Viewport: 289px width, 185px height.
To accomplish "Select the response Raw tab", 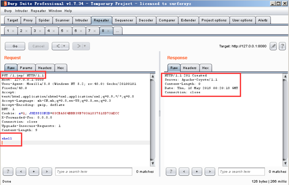I will [x=174, y=68].
